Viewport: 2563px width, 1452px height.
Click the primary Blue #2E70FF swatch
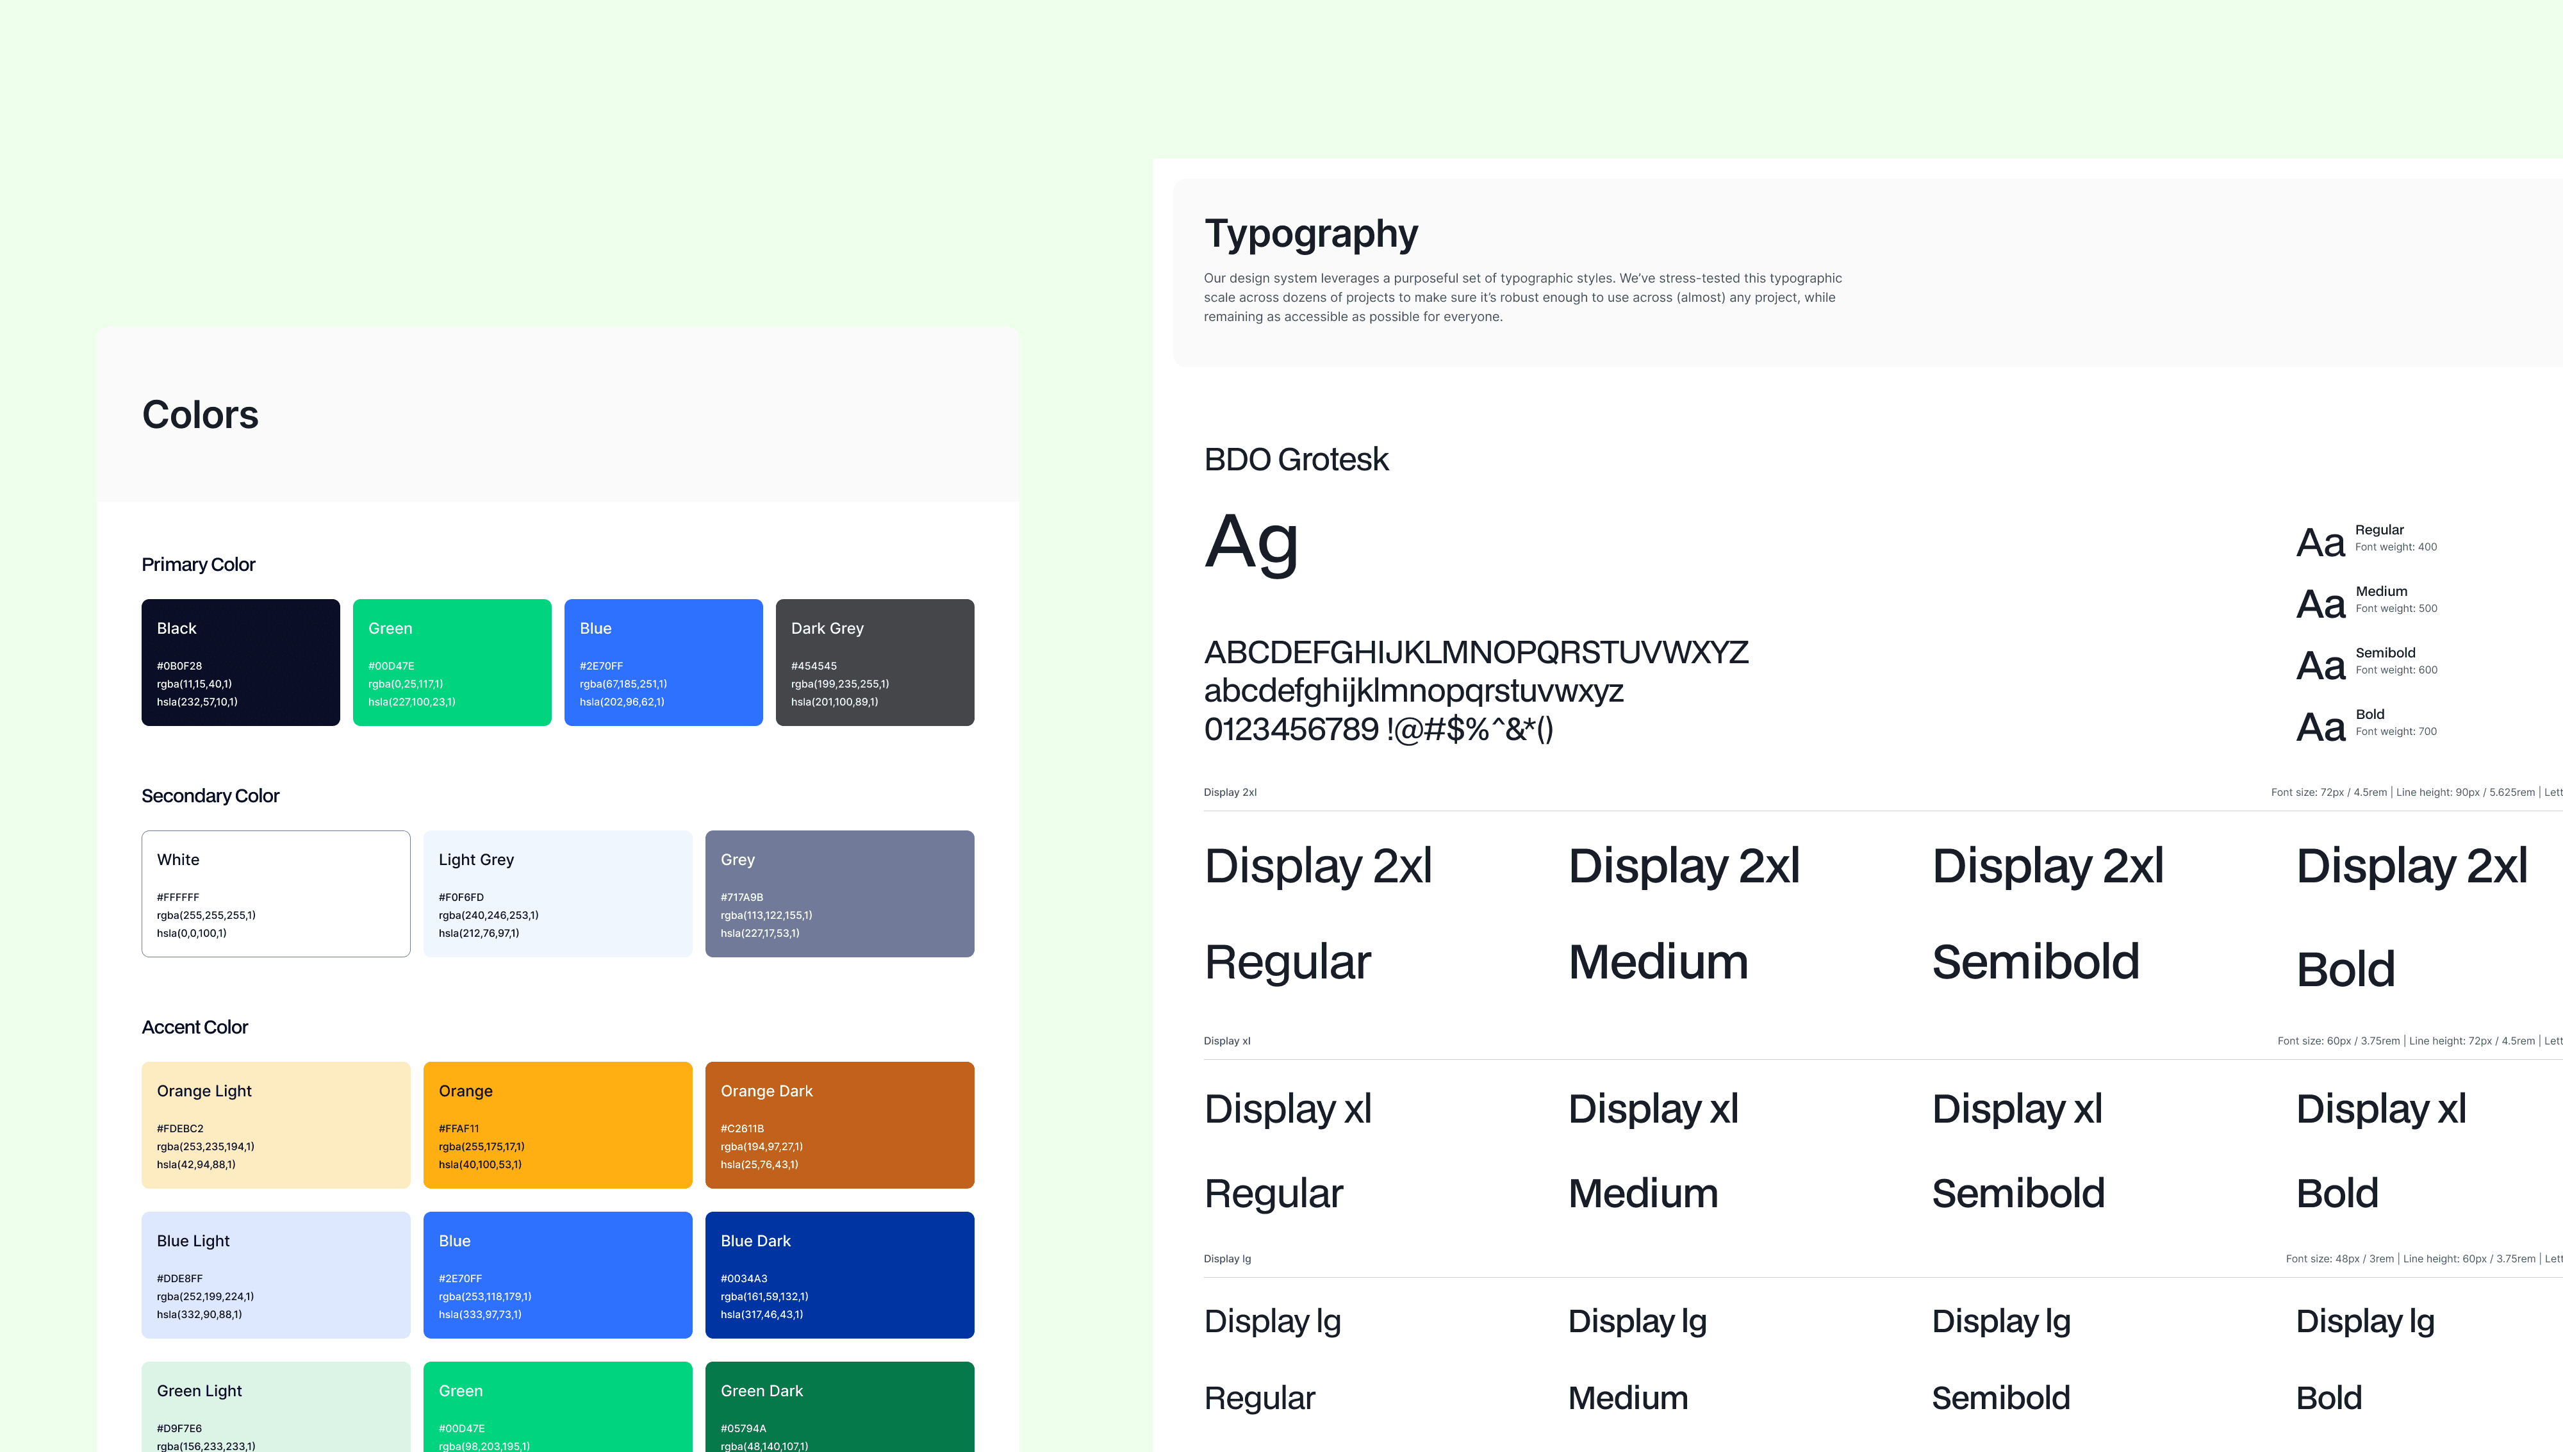click(x=663, y=662)
